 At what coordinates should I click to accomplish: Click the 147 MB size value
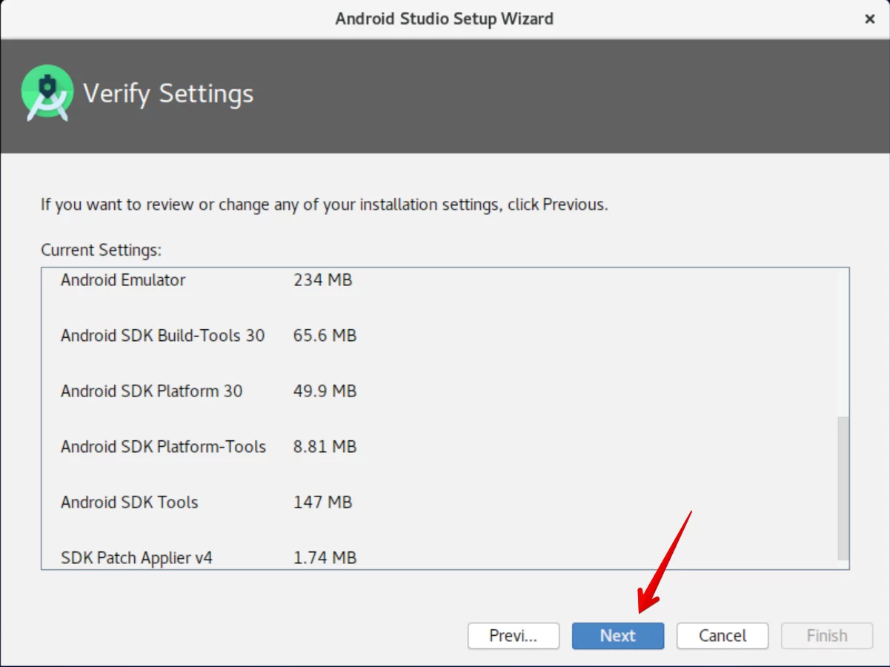[x=322, y=502]
